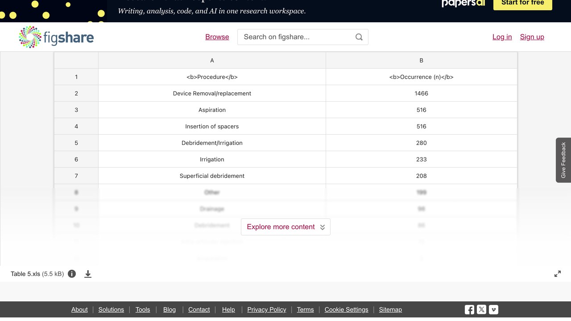This screenshot has height=321, width=571.
Task: Select the 'Superficial debridement' cell
Action: tap(212, 176)
